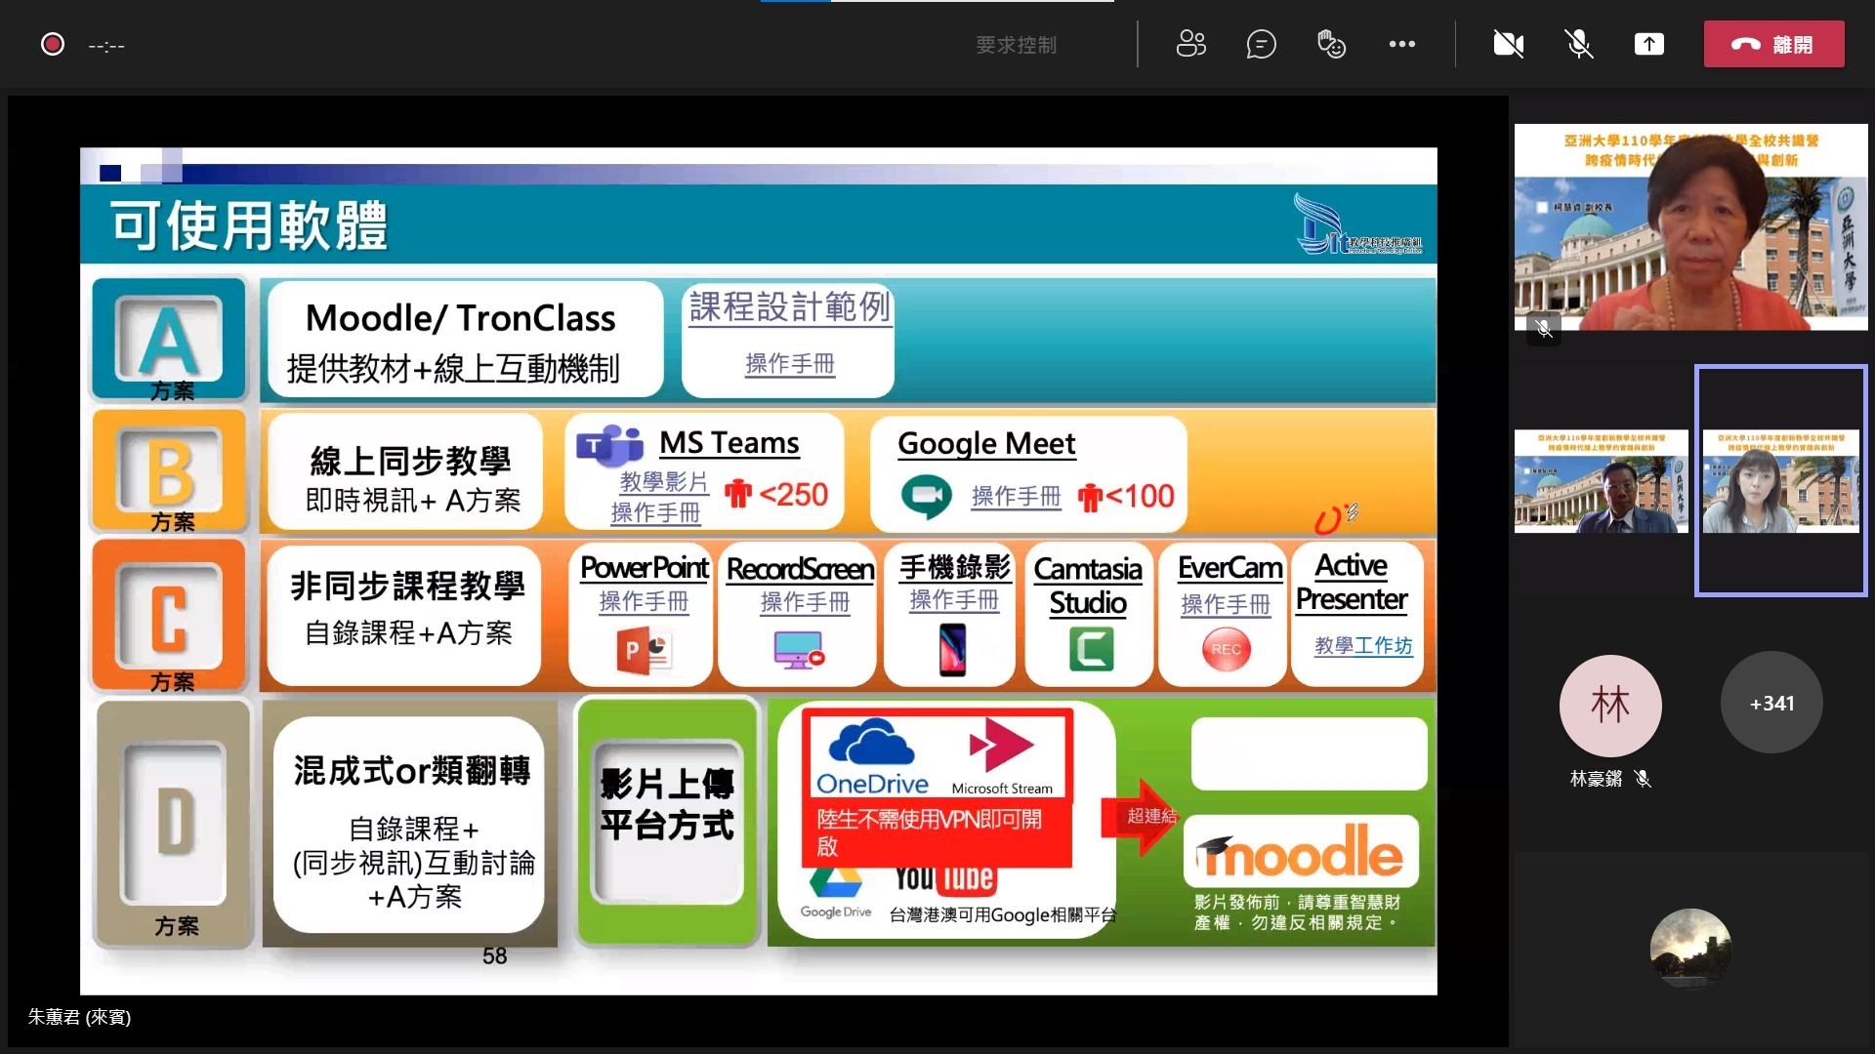Select the highlighted female participant video
The width and height of the screenshot is (1875, 1054).
(1780, 480)
